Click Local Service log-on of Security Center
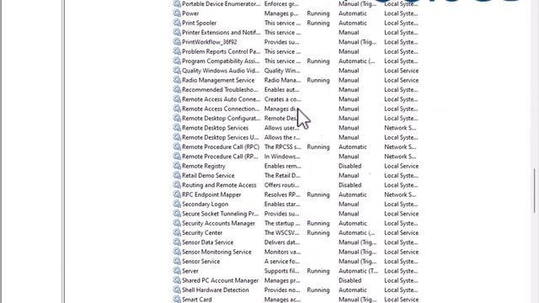This screenshot has width=539, height=303. coord(401,232)
